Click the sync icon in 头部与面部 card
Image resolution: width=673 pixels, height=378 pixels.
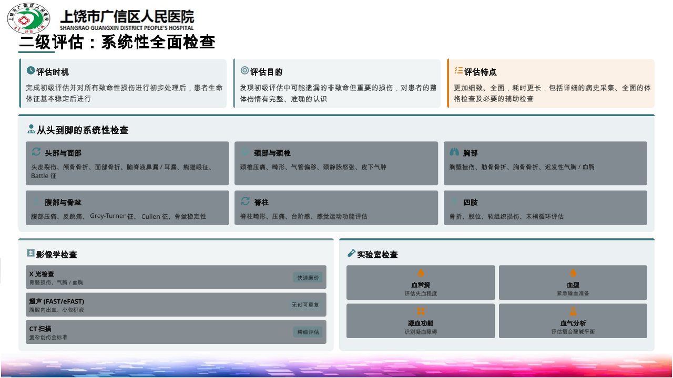tap(36, 152)
